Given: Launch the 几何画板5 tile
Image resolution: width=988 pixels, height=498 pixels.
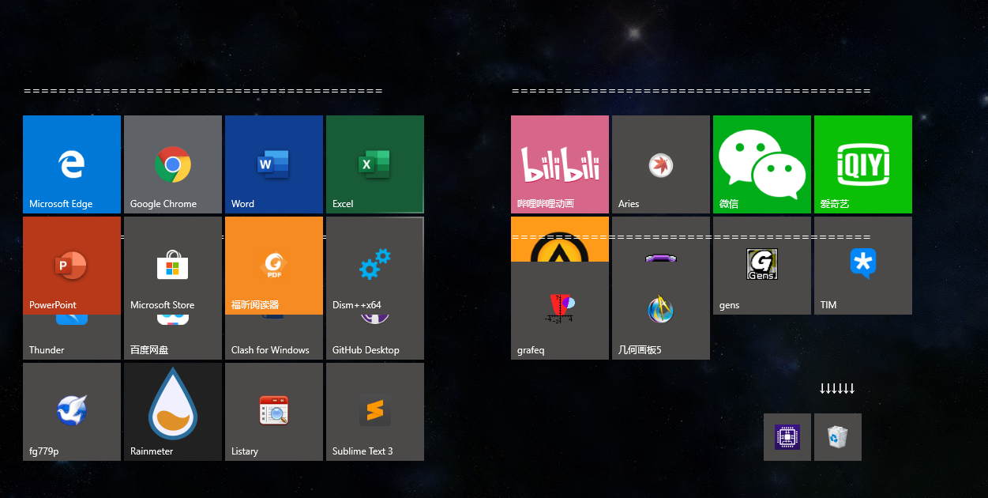Looking at the screenshot, I should [661, 311].
